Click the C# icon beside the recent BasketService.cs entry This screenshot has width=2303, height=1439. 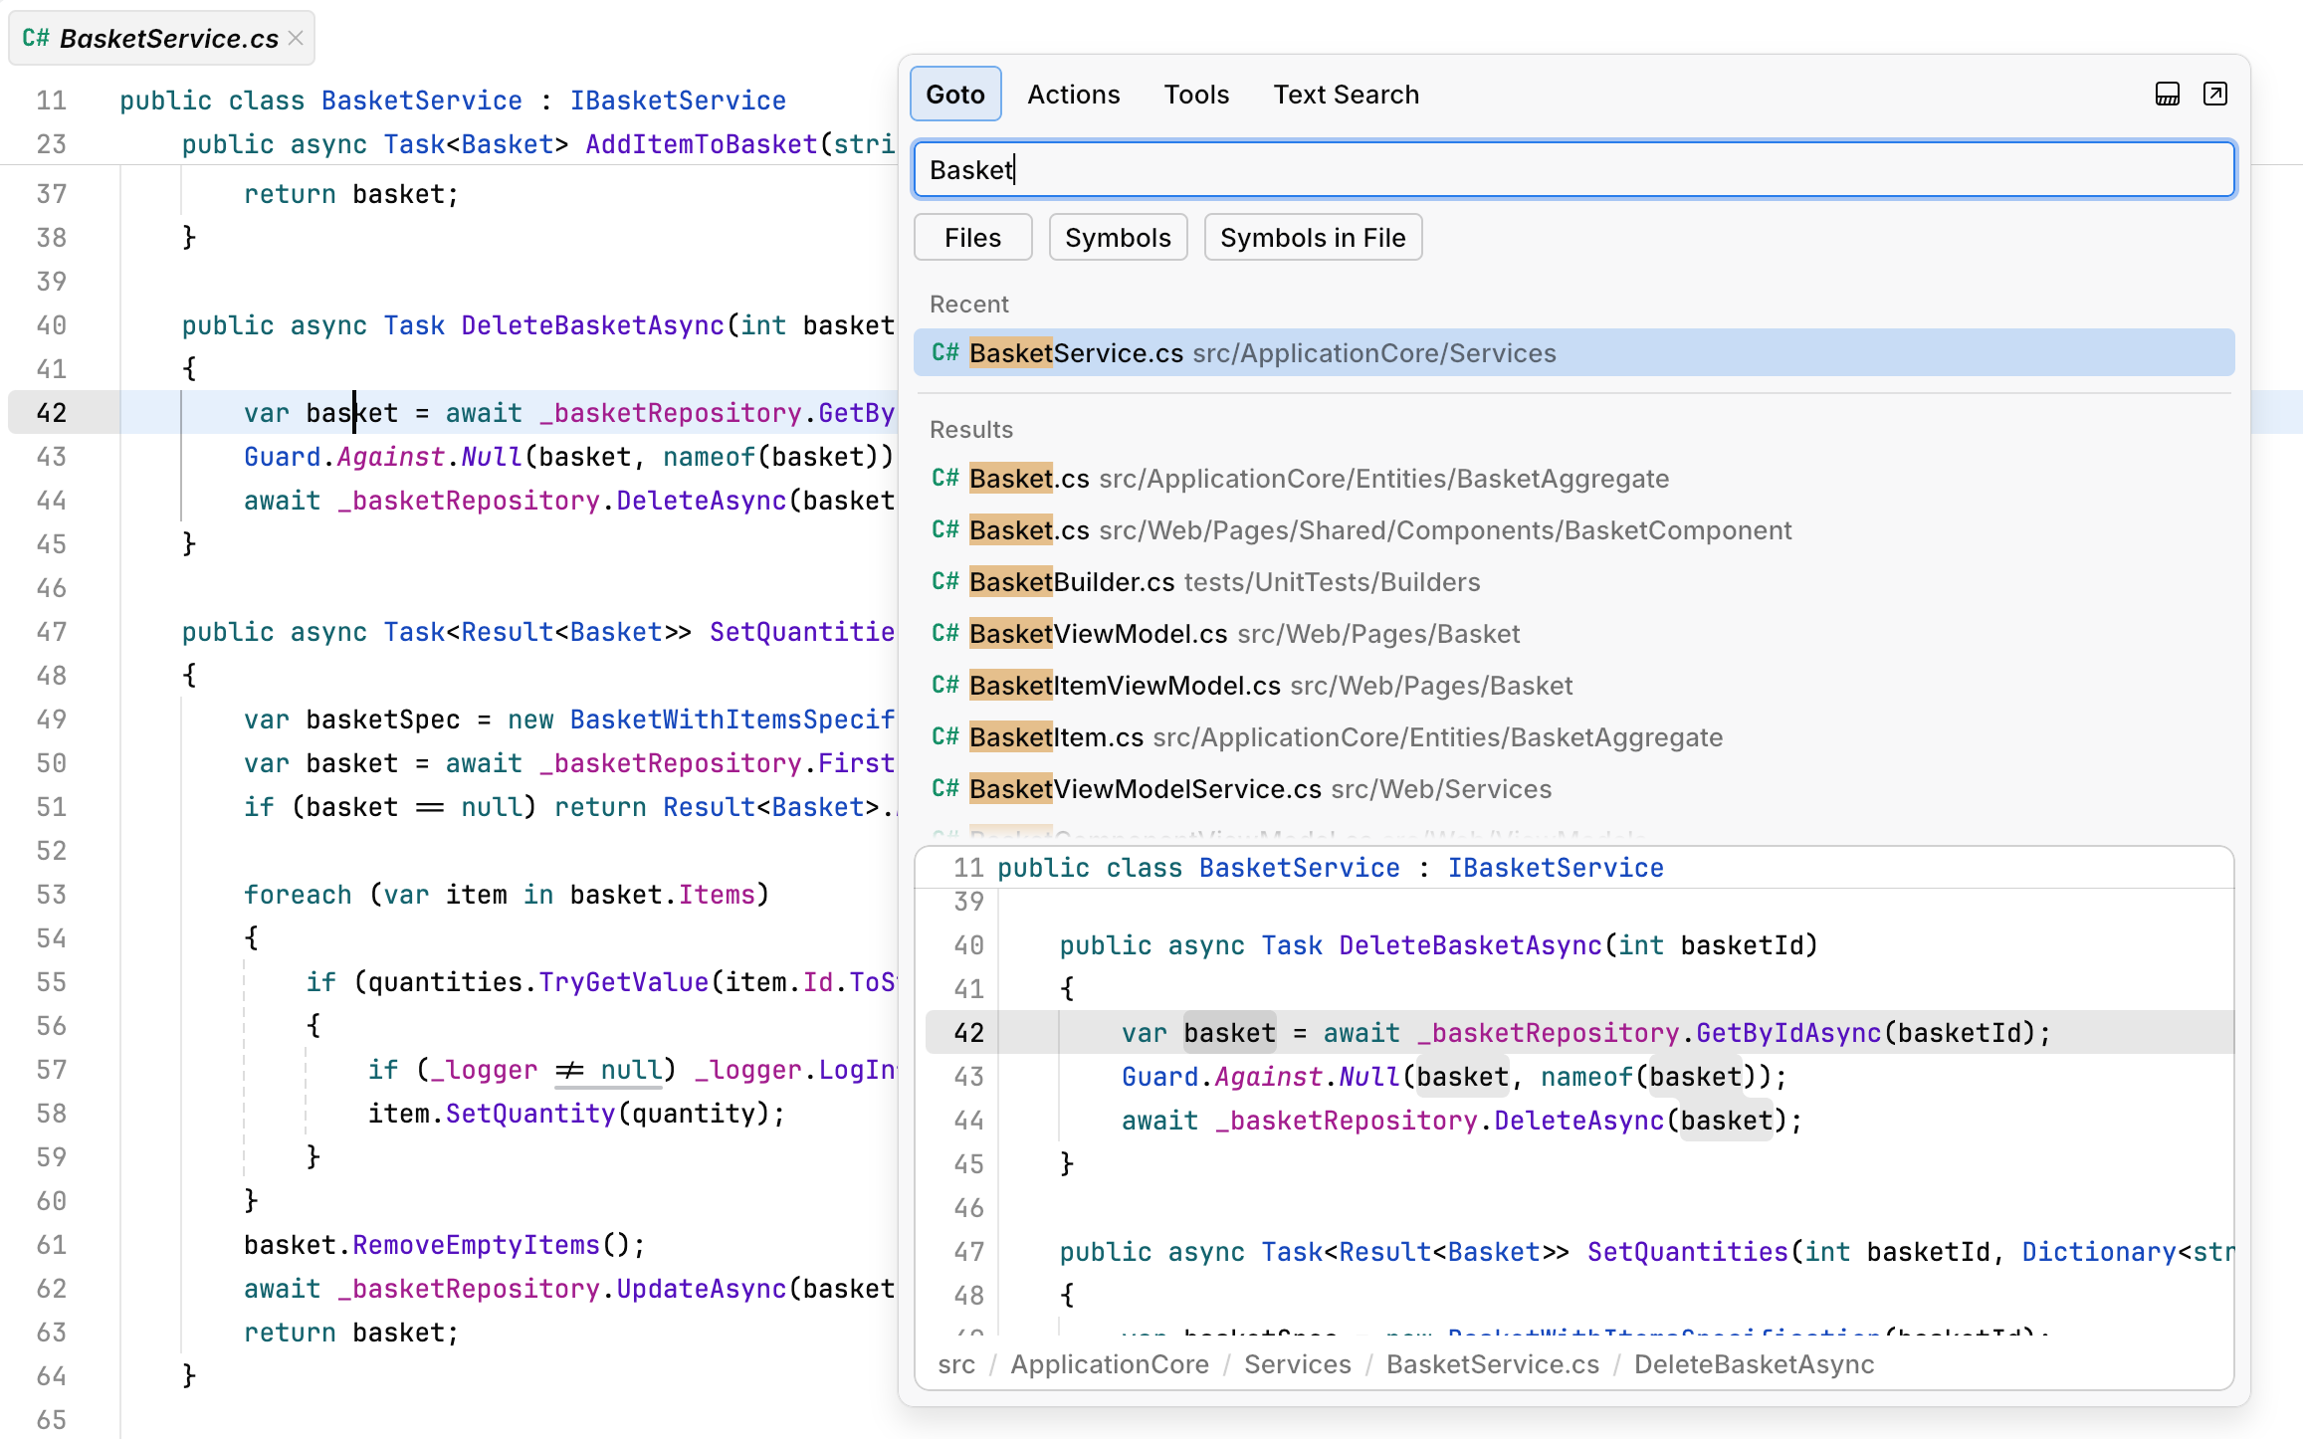coord(945,352)
